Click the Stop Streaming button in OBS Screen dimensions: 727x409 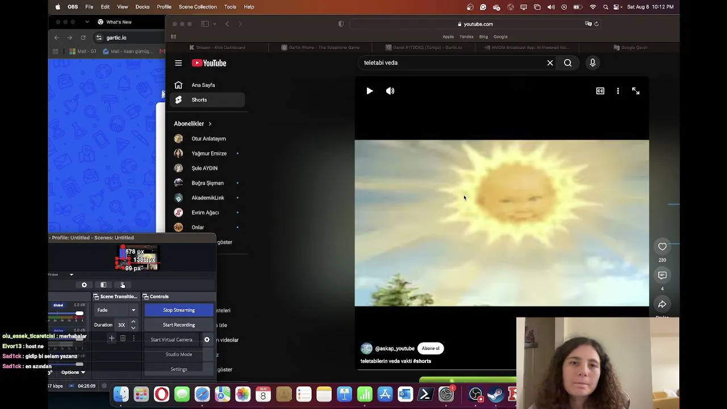tap(179, 310)
